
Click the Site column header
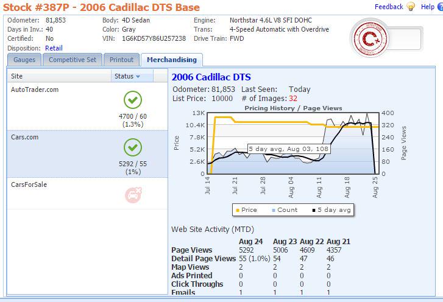click(x=59, y=76)
